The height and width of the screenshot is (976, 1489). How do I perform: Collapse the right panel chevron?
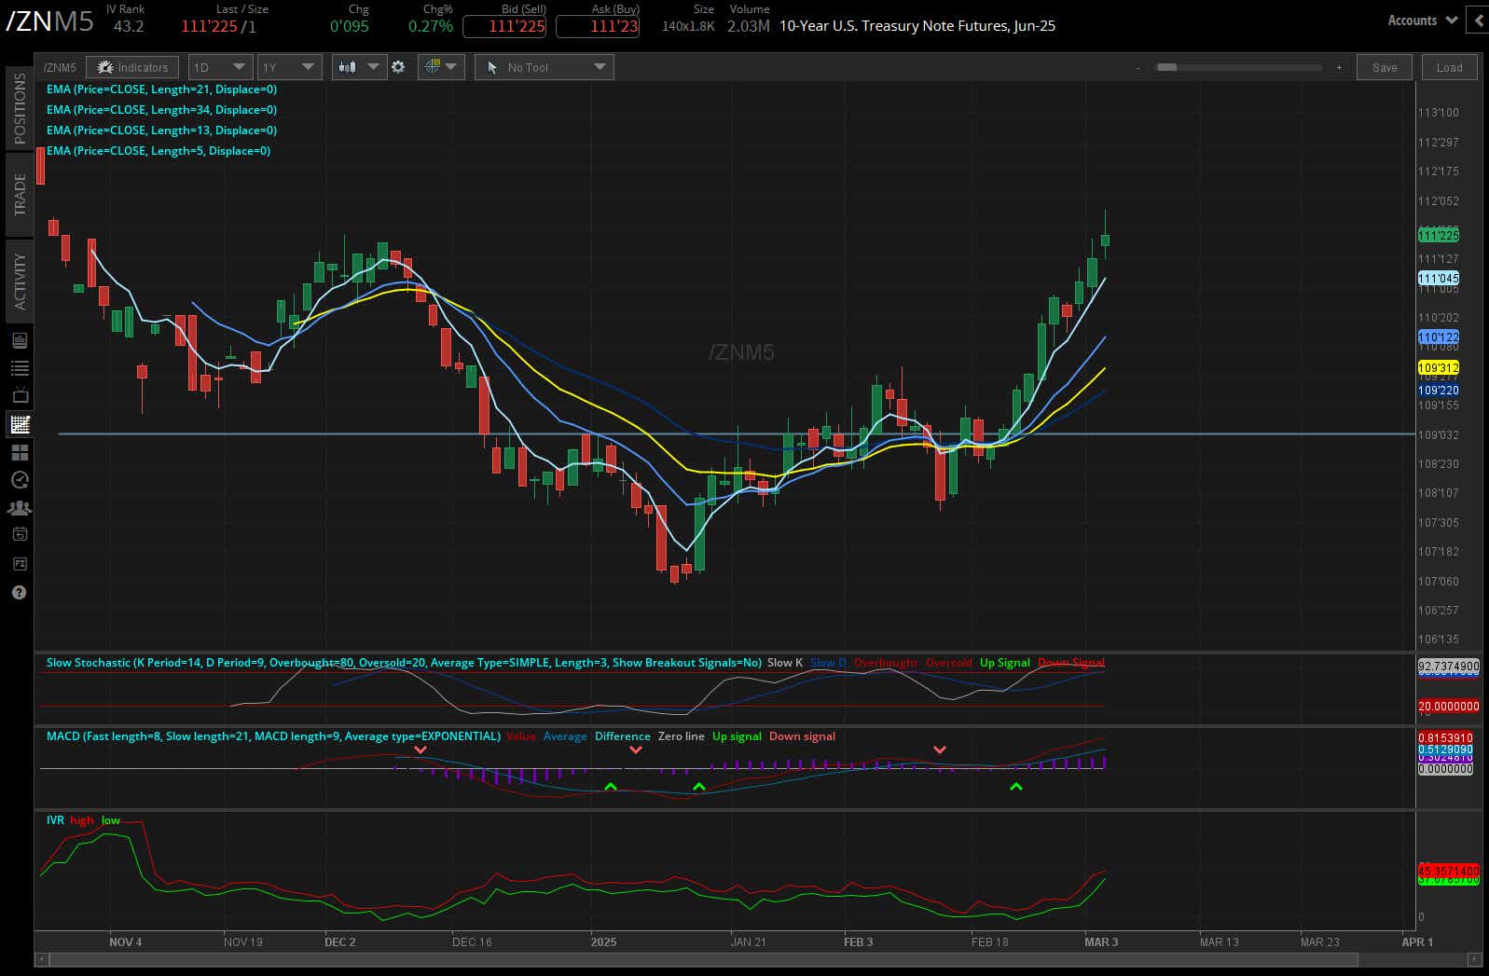point(1478,20)
